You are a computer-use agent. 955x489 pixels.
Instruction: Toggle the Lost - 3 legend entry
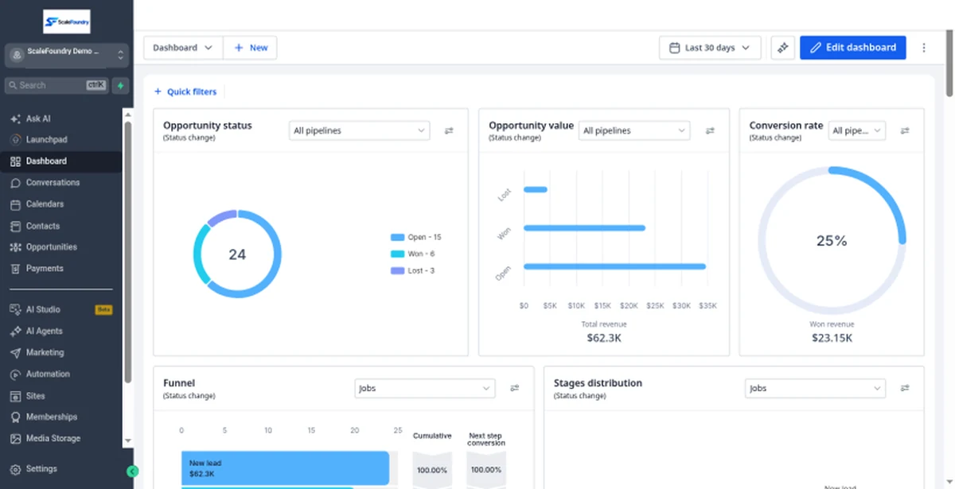click(x=413, y=270)
